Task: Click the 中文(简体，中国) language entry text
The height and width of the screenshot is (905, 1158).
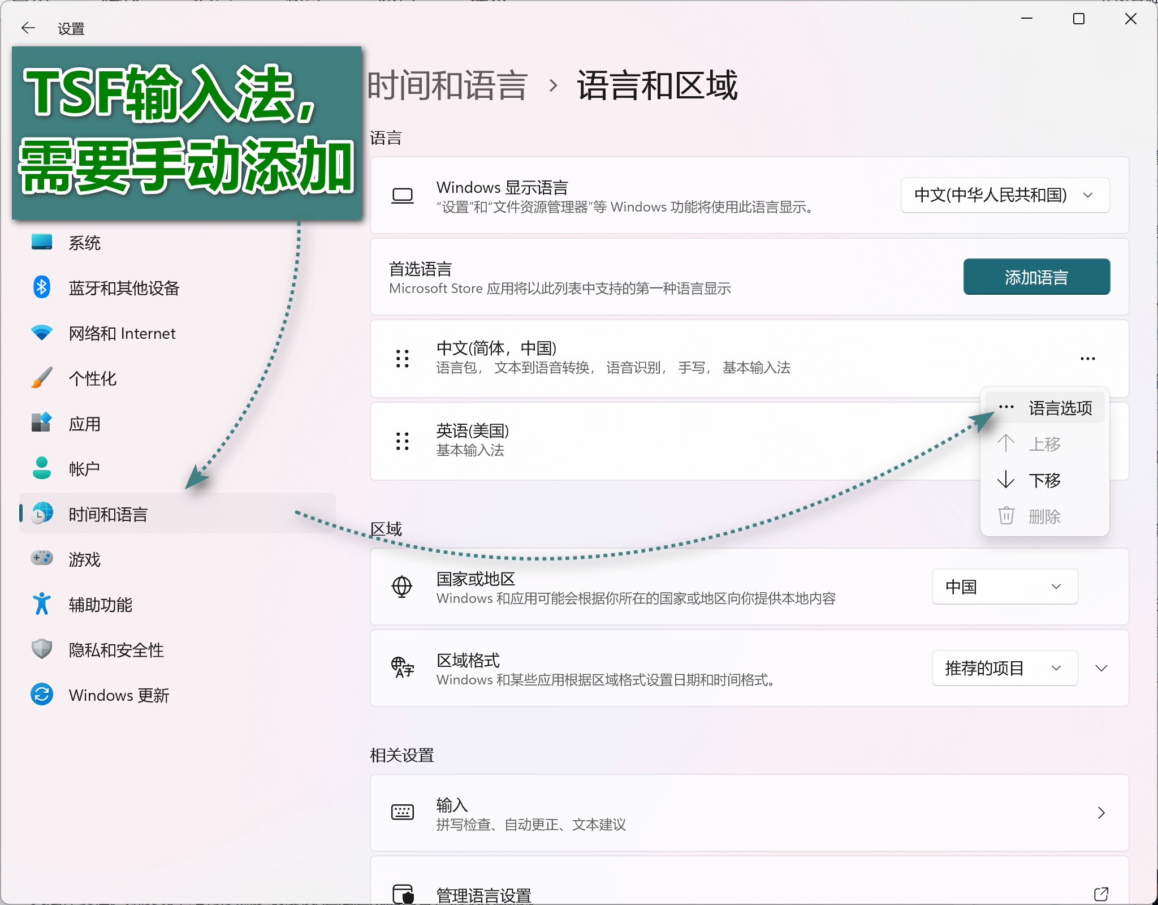Action: pyautogui.click(x=496, y=348)
